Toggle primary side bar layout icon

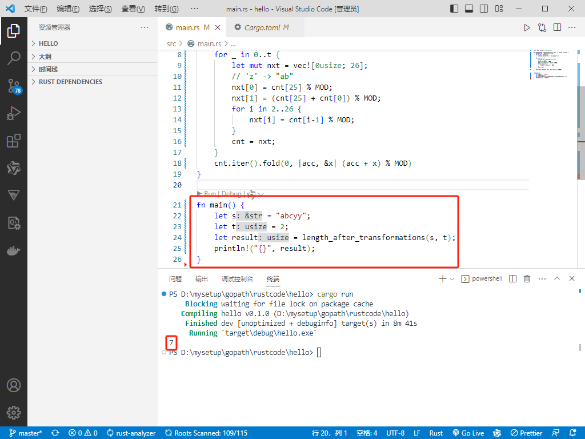pos(454,9)
